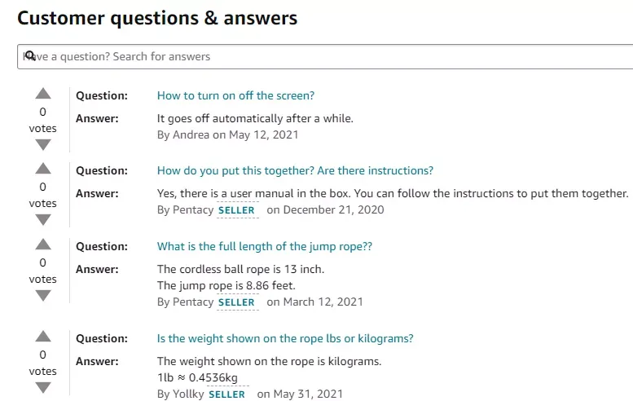Screen dimensions: 633x401
Task: Click the 'Customer questions & answers' heading
Action: [157, 18]
